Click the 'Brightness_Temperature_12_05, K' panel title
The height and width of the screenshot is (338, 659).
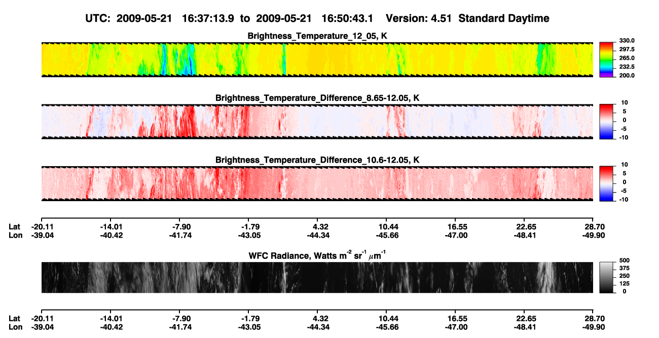317,35
